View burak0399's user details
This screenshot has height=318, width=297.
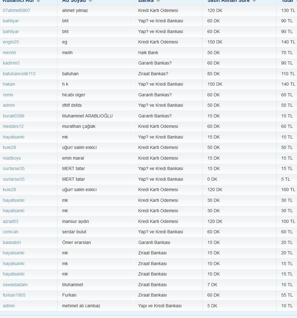tap(14, 116)
